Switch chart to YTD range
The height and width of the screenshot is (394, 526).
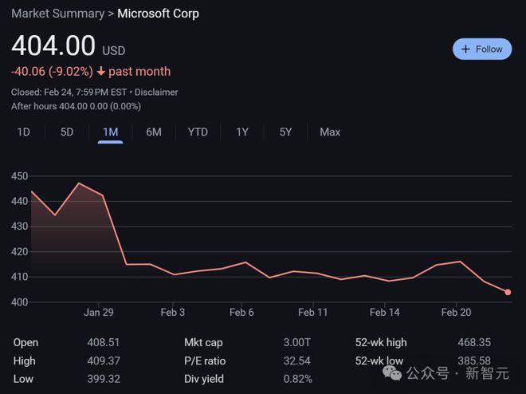pos(197,132)
